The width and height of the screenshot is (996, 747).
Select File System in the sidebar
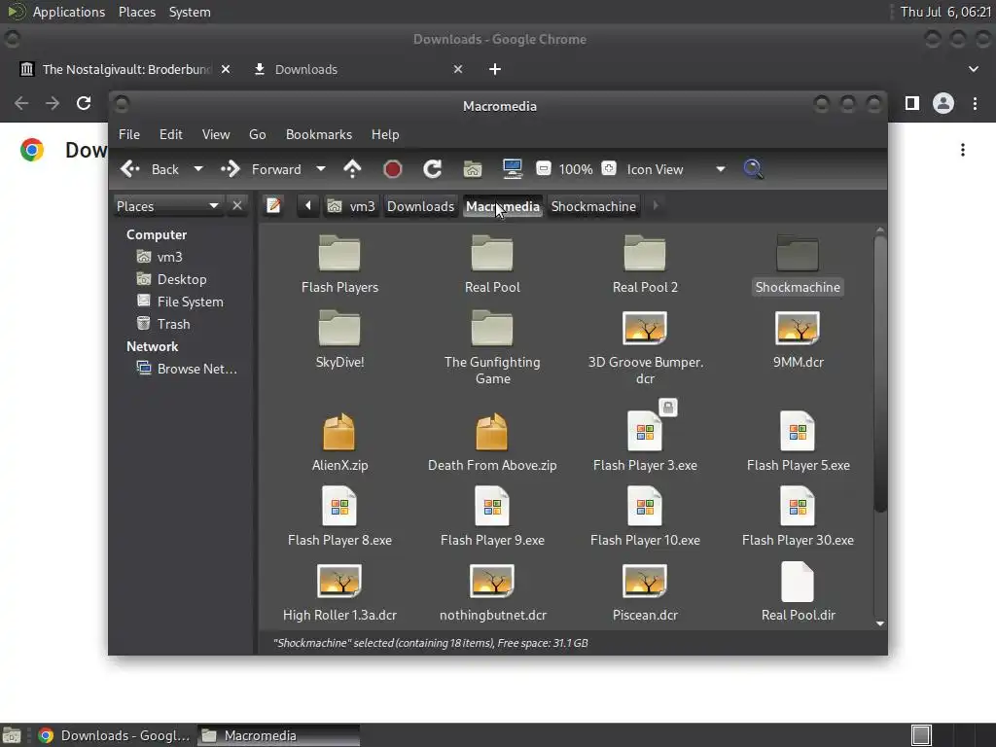(x=180, y=302)
